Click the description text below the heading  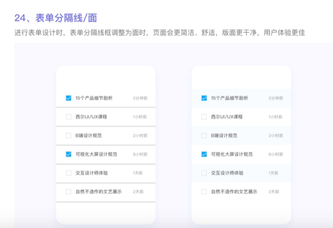click(x=159, y=33)
